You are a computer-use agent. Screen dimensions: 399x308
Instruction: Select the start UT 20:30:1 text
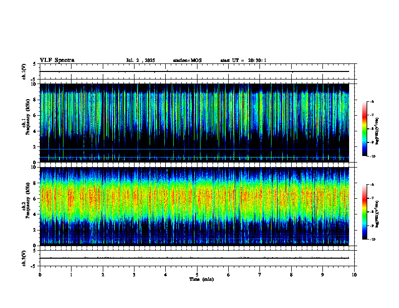[x=243, y=60]
